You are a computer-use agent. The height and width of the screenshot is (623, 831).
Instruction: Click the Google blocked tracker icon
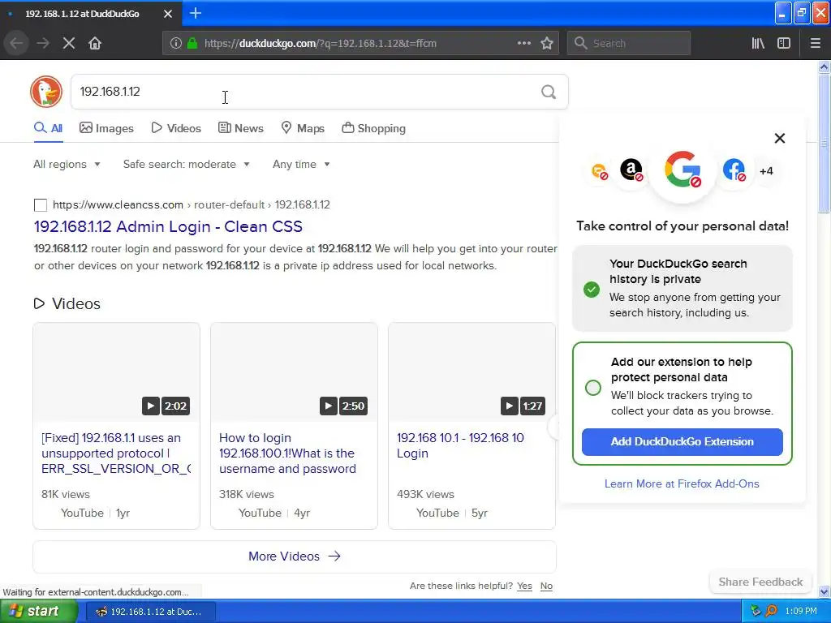(682, 170)
